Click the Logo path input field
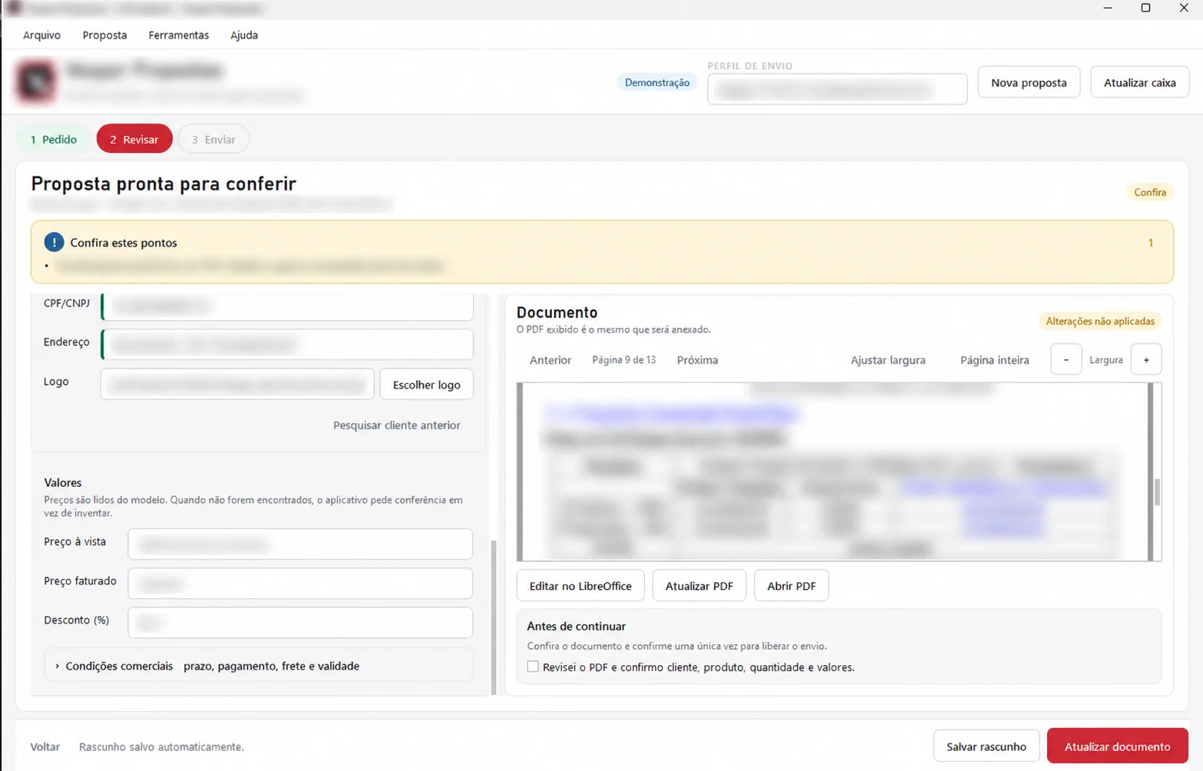 coord(237,384)
